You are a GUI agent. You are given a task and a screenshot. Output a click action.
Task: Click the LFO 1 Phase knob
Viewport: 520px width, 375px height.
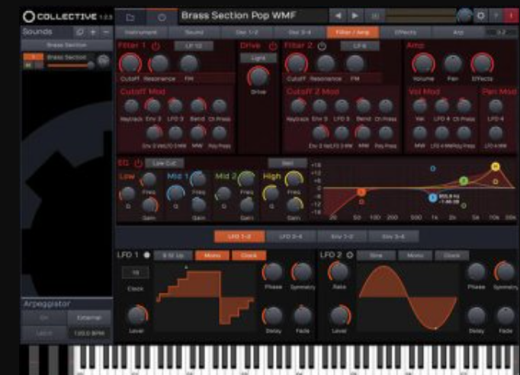273,272
